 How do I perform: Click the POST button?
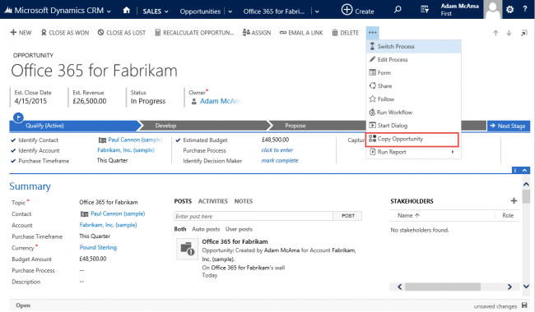coord(348,216)
